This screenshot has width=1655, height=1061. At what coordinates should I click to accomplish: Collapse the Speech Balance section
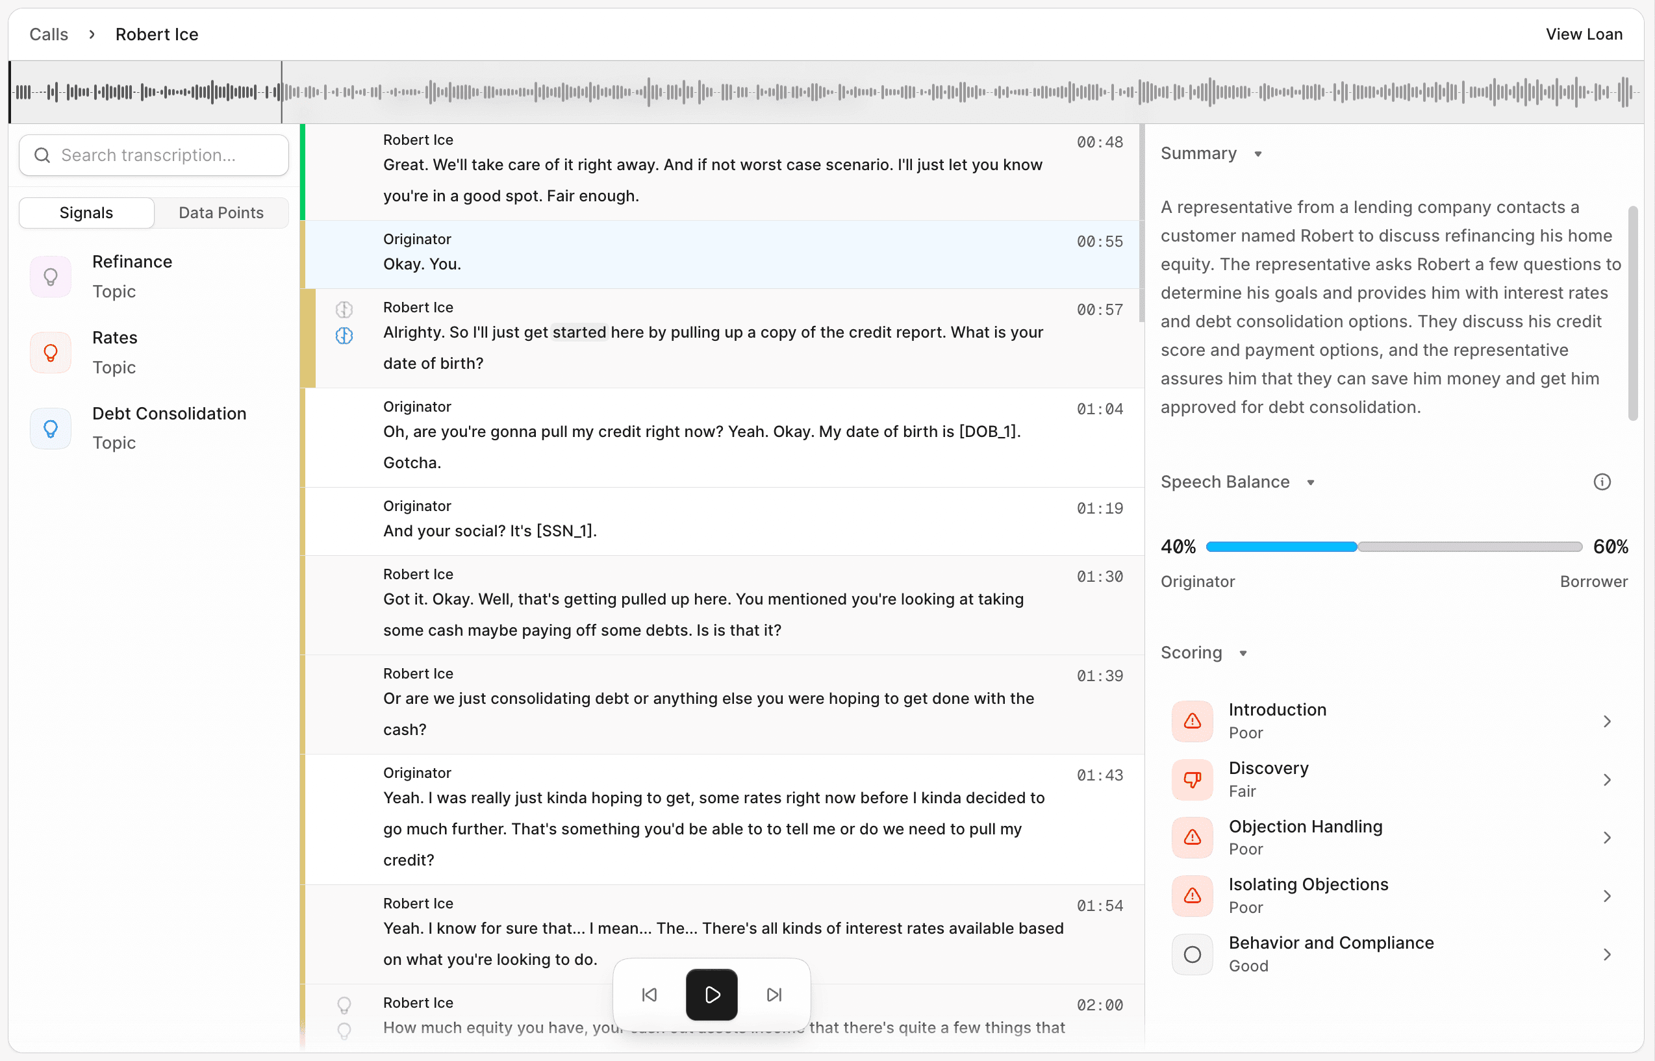pos(1310,482)
